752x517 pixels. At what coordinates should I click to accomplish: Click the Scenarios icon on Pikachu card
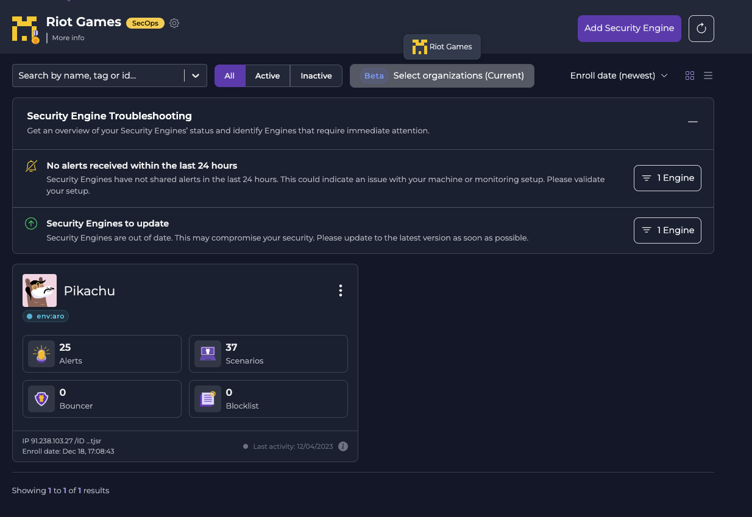click(207, 353)
